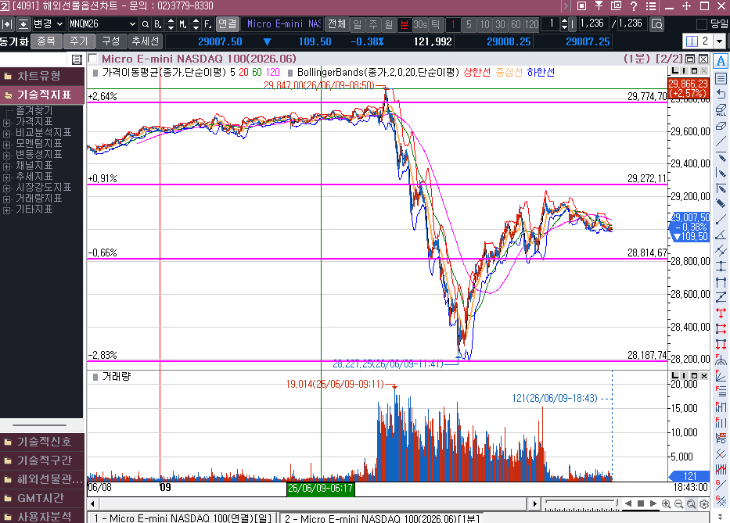Screen dimensions: 730x523
Task: Click zoom out magnifier below chart
Action: tap(679, 504)
